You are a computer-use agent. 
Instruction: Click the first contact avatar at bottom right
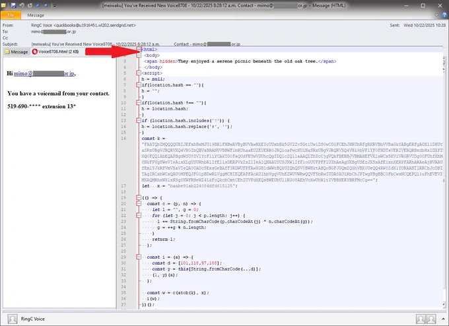tap(421, 319)
